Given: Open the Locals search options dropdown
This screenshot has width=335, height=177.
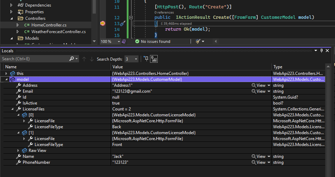Looking at the screenshot, I should coord(77,59).
